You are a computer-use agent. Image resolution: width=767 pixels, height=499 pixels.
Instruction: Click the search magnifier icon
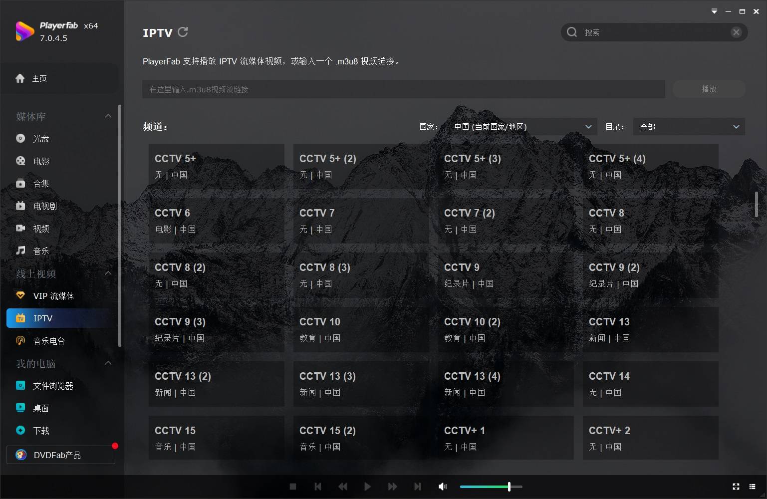572,32
